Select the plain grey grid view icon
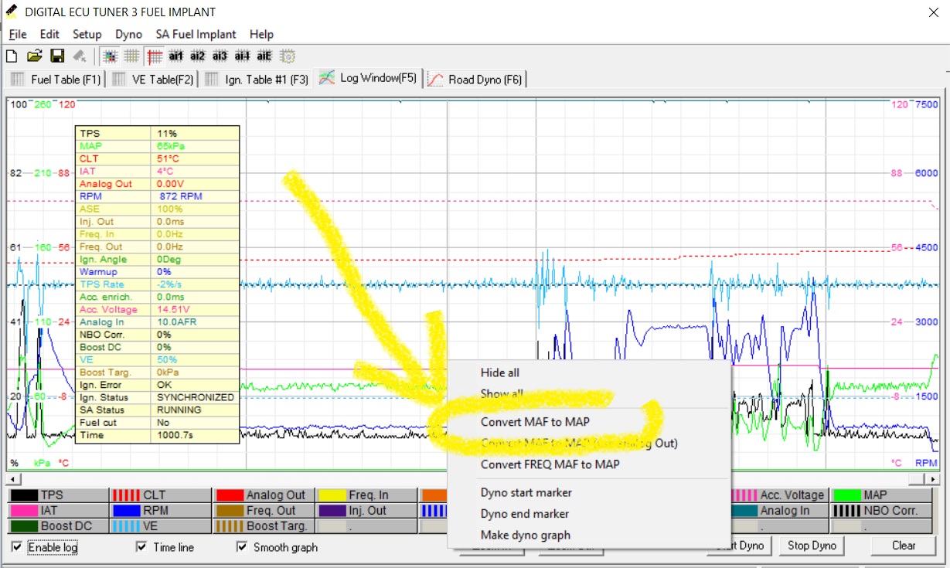 (x=131, y=56)
